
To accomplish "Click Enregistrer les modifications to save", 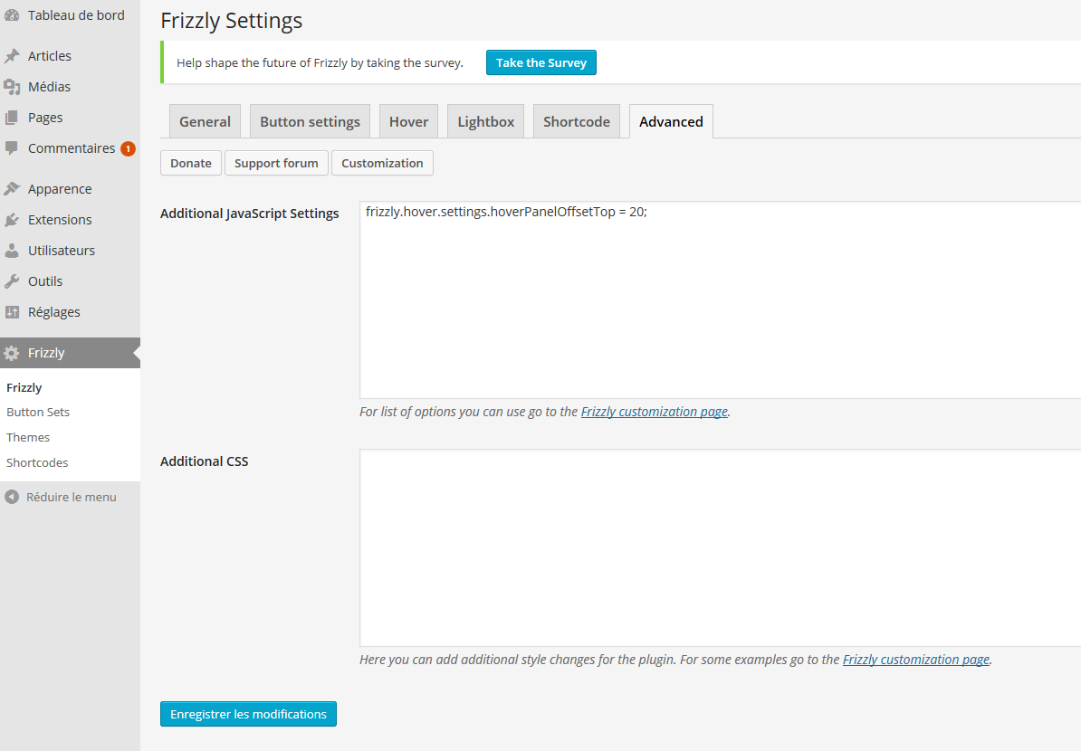I will pos(248,714).
